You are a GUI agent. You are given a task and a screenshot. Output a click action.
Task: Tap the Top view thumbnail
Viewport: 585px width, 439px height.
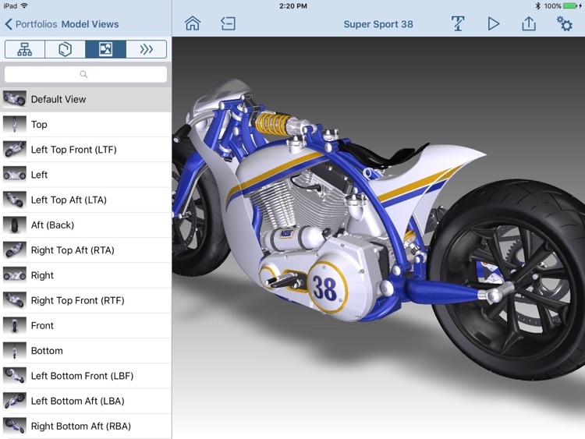[15, 124]
